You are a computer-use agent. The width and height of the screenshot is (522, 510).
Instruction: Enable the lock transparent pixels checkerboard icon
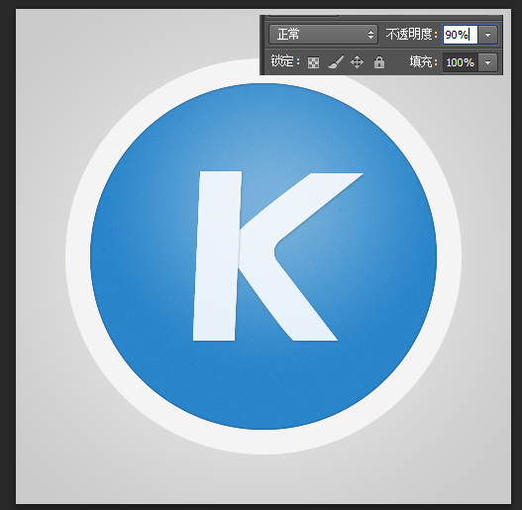click(313, 62)
